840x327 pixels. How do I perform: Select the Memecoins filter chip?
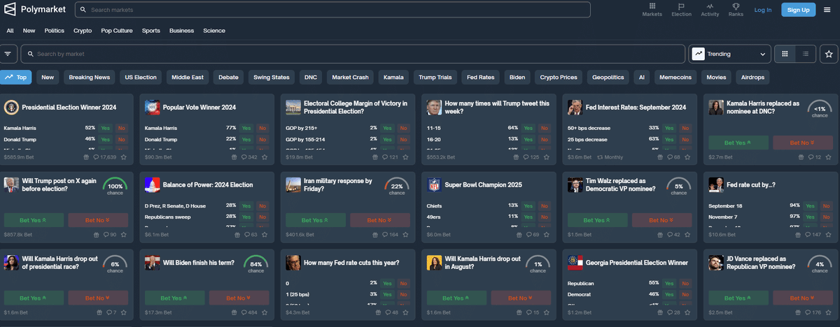point(675,77)
